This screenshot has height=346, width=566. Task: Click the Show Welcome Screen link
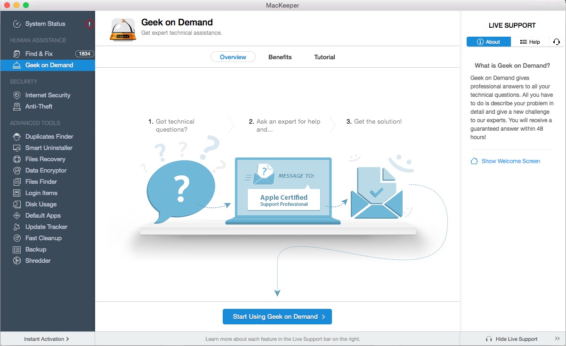click(511, 161)
